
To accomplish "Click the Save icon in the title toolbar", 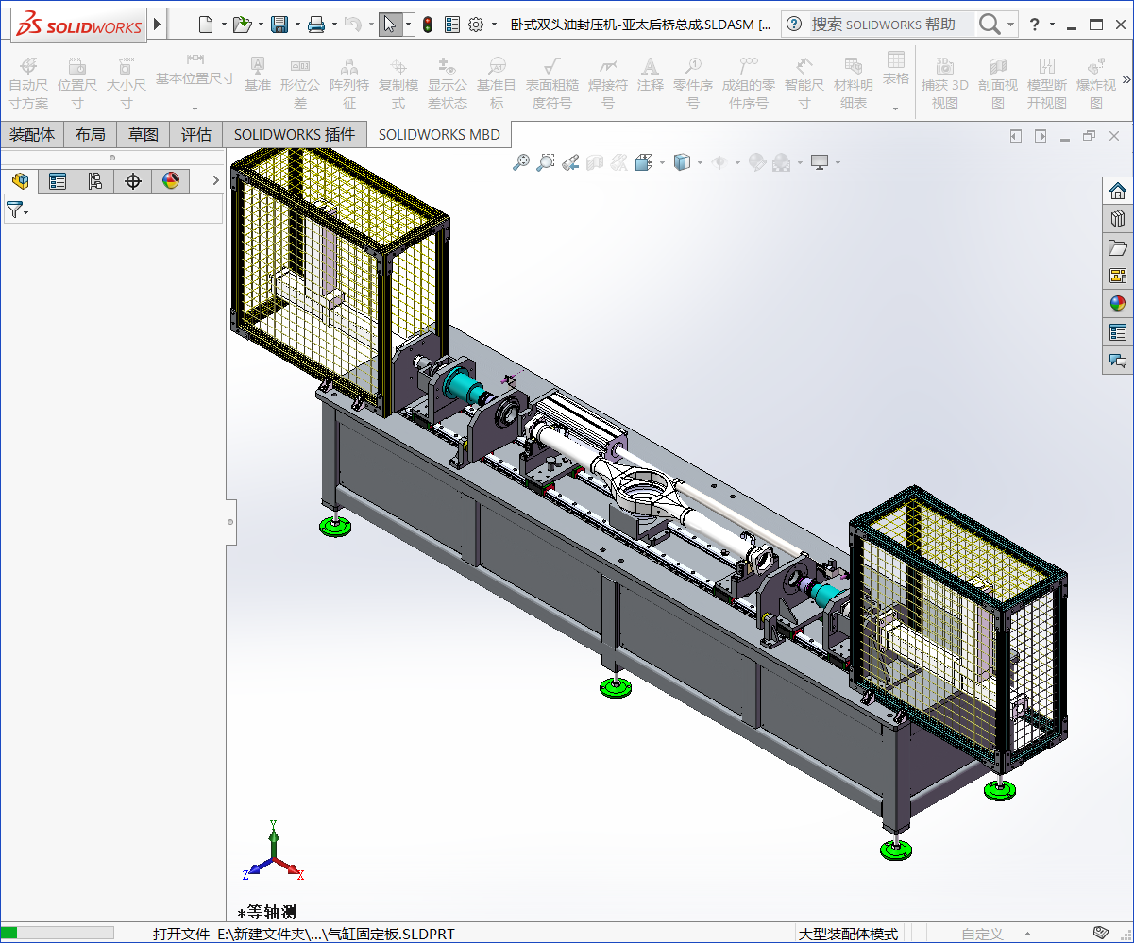I will (x=279, y=25).
